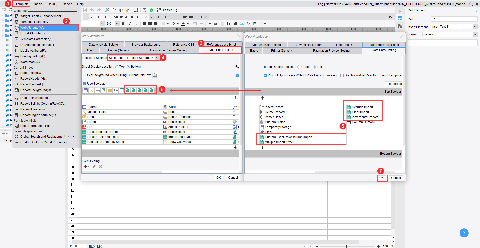Click the insert image icon
480x248 pixels.
pyautogui.click(x=242, y=24)
